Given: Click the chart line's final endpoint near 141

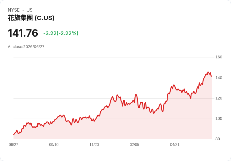Looking at the screenshot, I should pyautogui.click(x=212, y=76).
